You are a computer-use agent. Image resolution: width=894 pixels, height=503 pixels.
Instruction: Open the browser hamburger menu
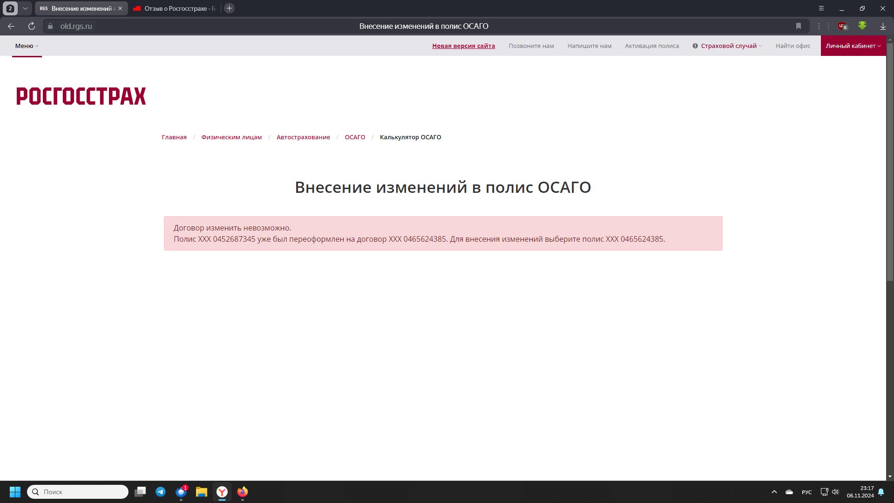tap(821, 8)
